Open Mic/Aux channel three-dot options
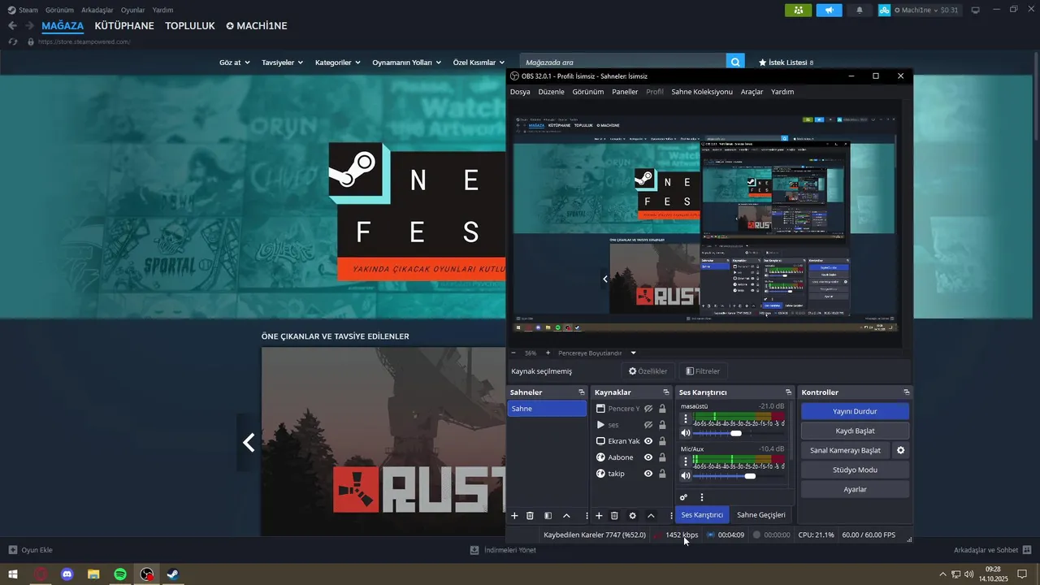 pyautogui.click(x=686, y=461)
